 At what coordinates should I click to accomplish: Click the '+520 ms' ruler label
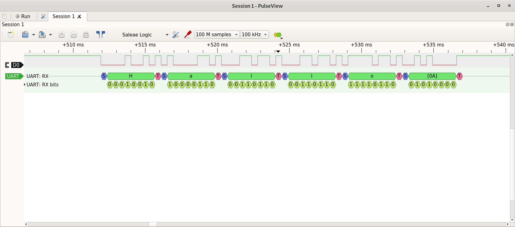(x=217, y=45)
